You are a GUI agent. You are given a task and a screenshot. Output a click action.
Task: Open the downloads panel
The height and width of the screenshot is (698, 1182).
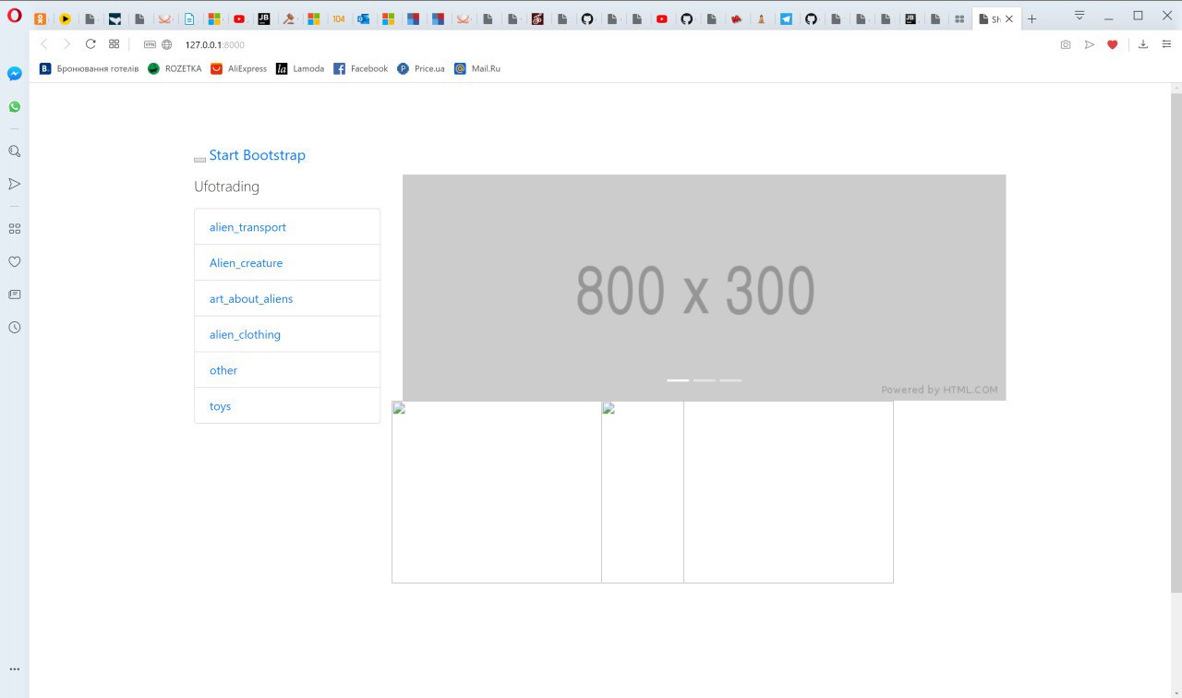tap(1143, 44)
